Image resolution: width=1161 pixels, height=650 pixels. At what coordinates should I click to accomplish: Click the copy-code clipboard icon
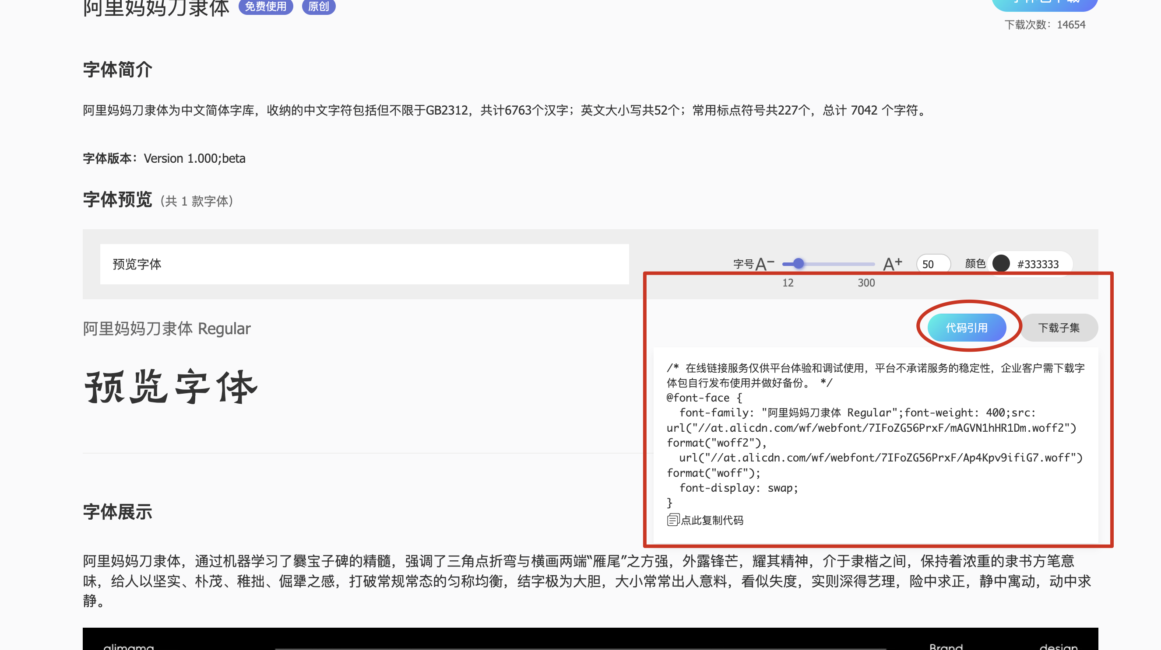672,520
